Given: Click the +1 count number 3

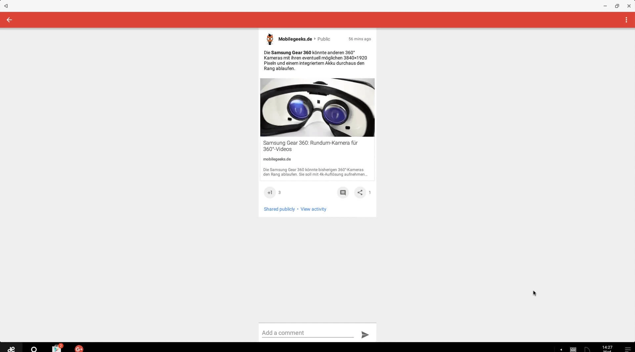Looking at the screenshot, I should click(279, 193).
